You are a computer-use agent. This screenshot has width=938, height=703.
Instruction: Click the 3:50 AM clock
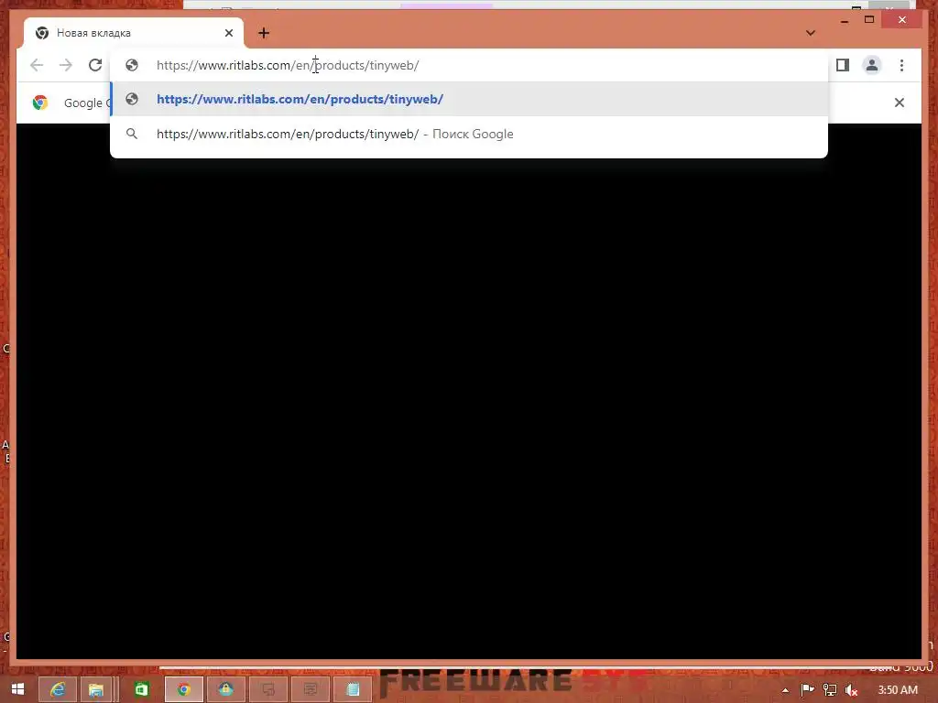(x=898, y=690)
